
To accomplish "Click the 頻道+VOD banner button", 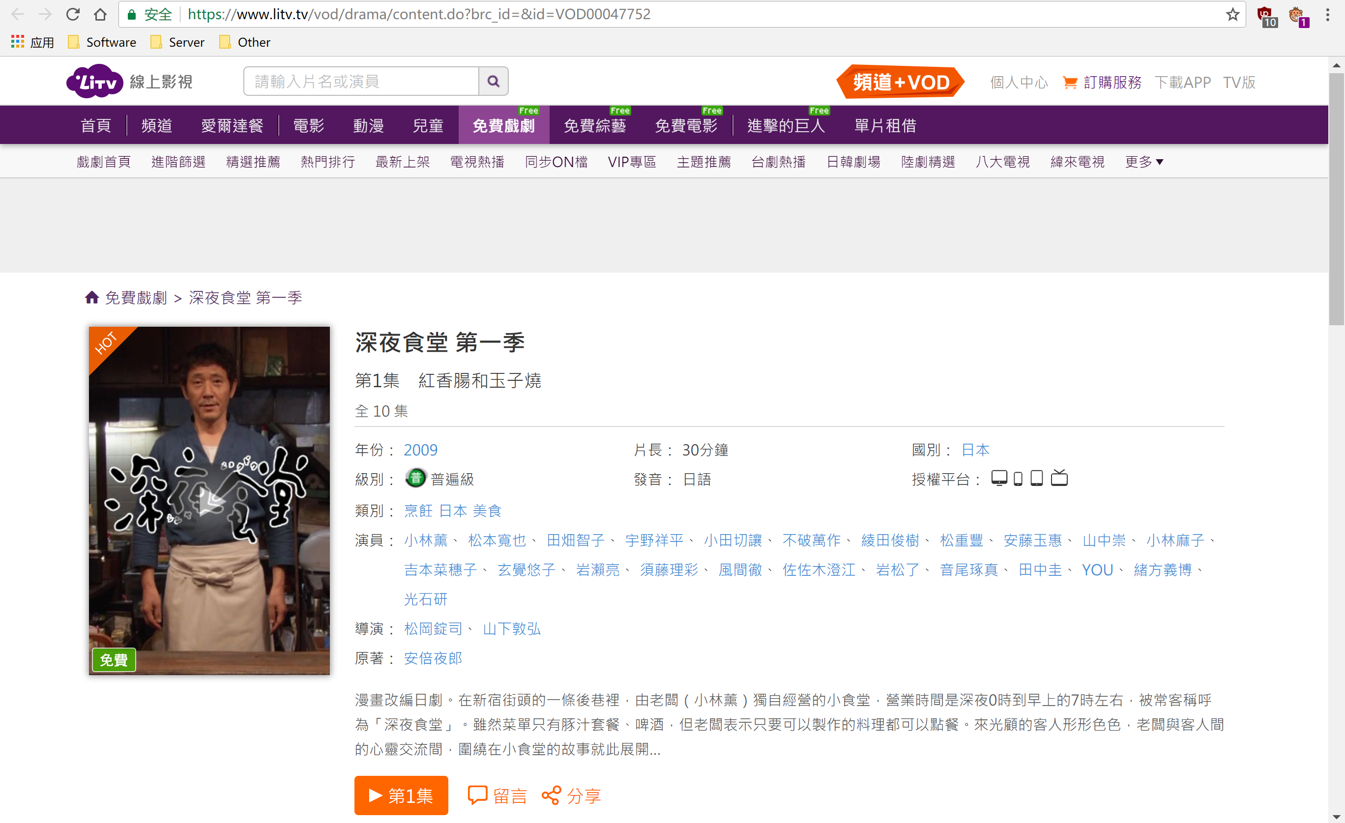I will tap(901, 83).
